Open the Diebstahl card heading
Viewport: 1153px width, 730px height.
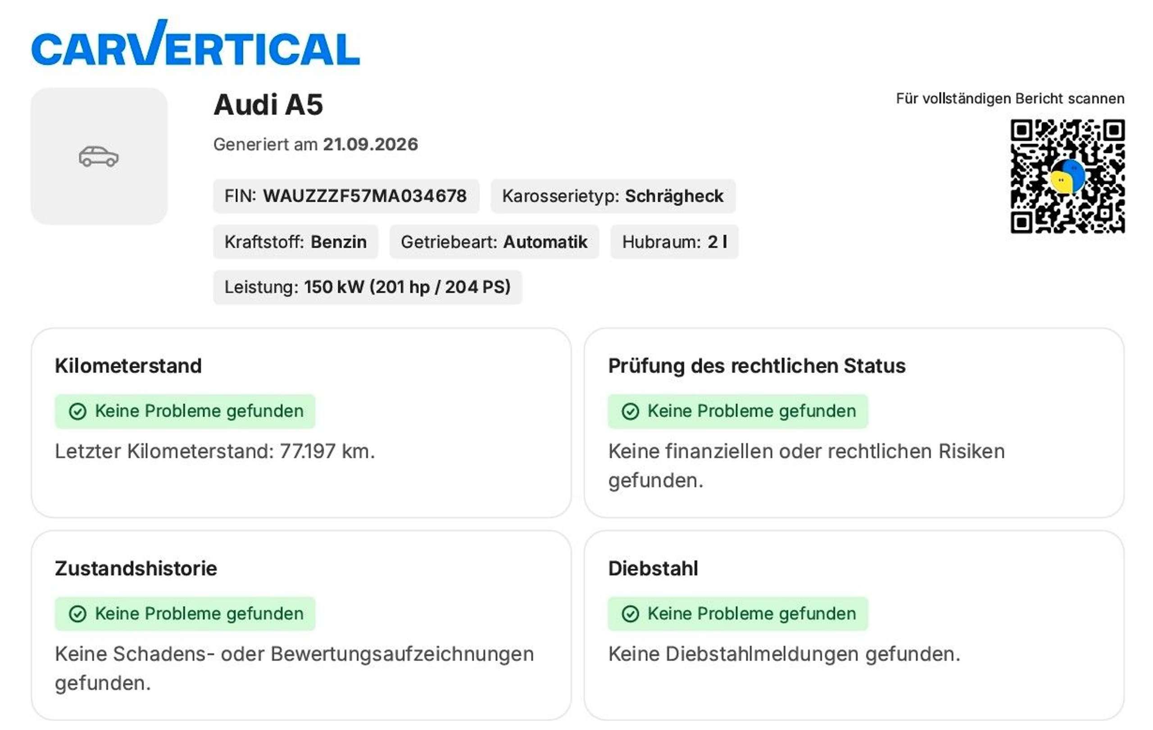pos(653,569)
